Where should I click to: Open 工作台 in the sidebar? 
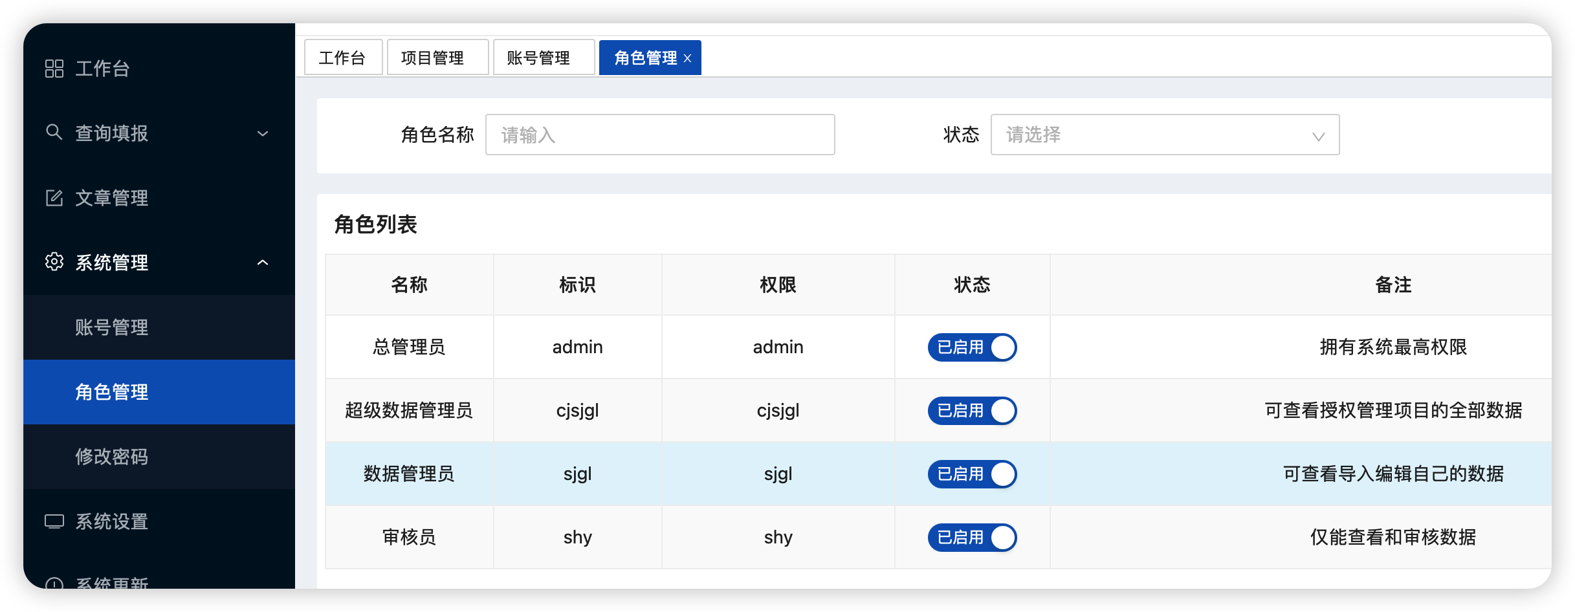[x=159, y=69]
